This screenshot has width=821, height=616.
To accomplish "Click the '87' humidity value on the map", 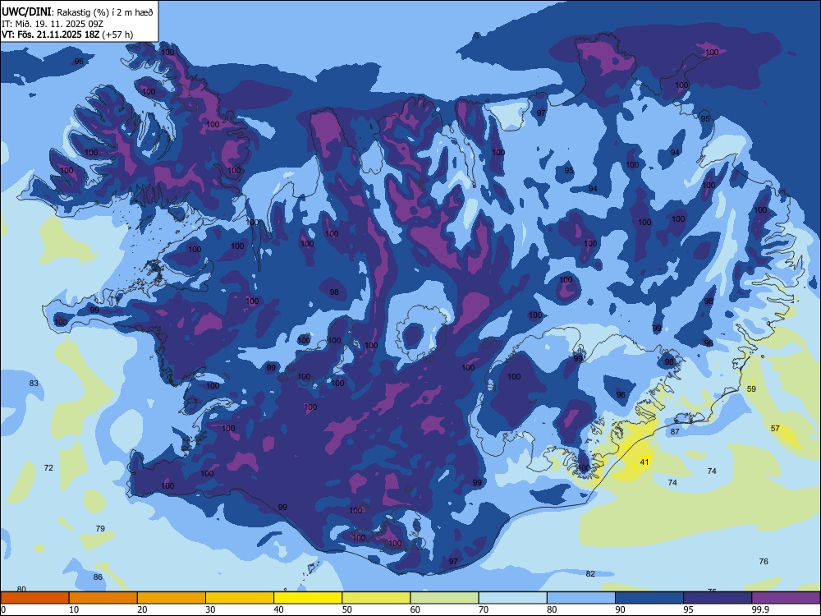I will (x=675, y=432).
